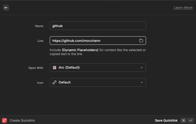Click the chain link icon beside Default
This screenshot has height=124, width=196.
coord(54,82)
